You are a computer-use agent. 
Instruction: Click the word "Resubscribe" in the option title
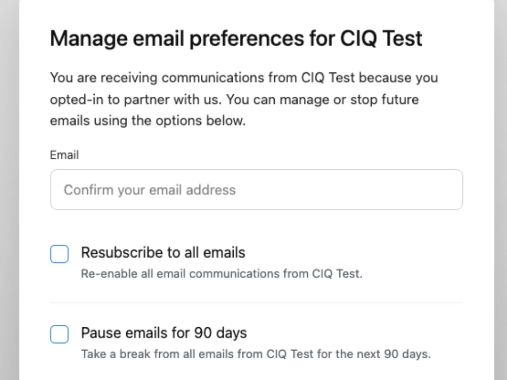pos(121,252)
